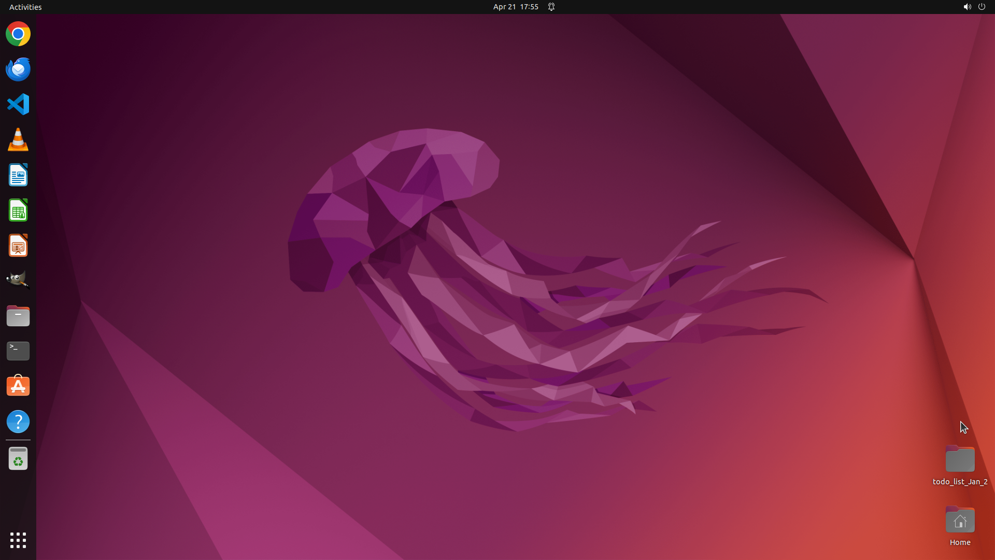Screen dimensions: 995x560
Task: Expand the power system menu
Action: click(982, 7)
